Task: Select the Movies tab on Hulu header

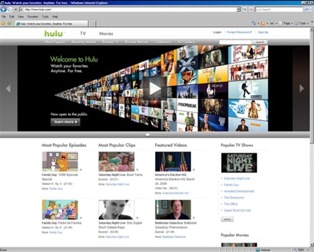Action: coord(106,34)
